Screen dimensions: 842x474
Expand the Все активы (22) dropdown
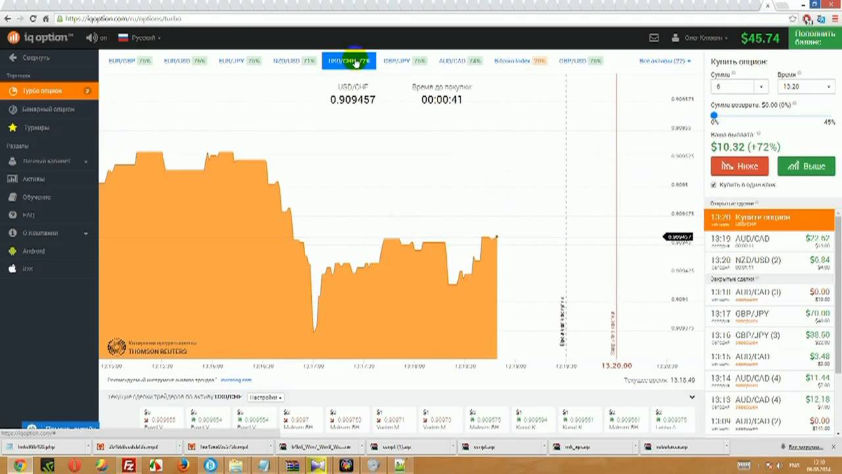(665, 61)
